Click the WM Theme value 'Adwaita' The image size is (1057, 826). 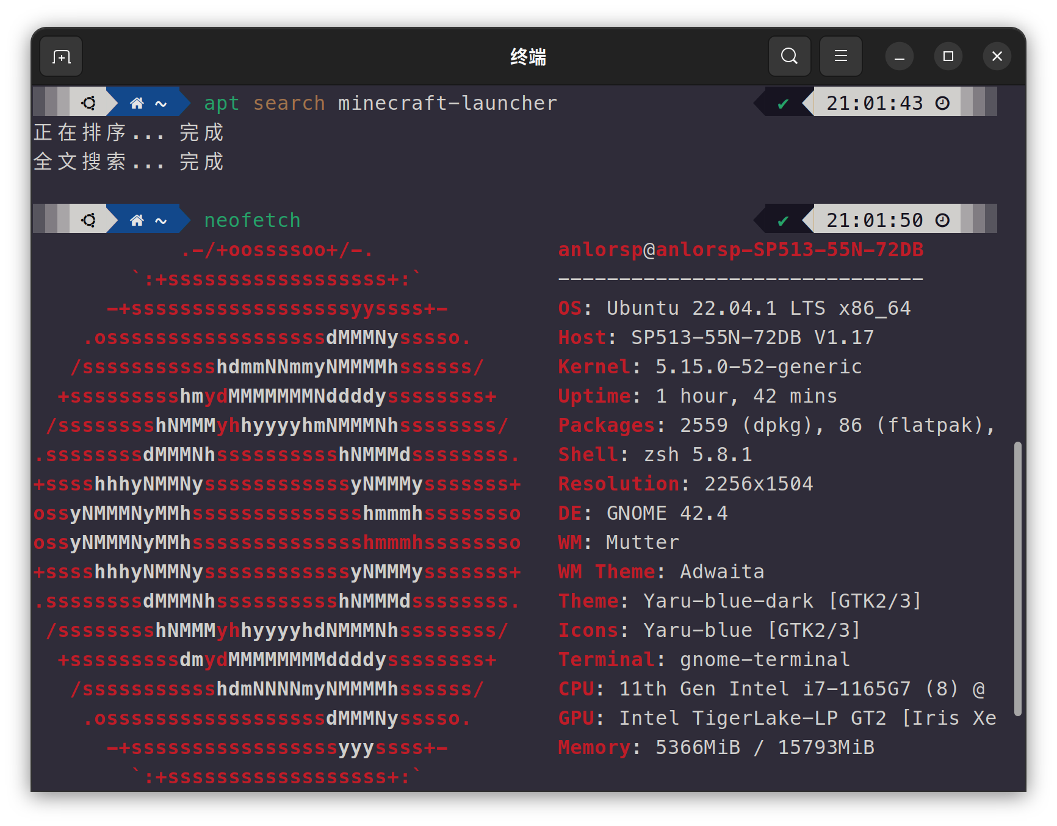point(722,572)
